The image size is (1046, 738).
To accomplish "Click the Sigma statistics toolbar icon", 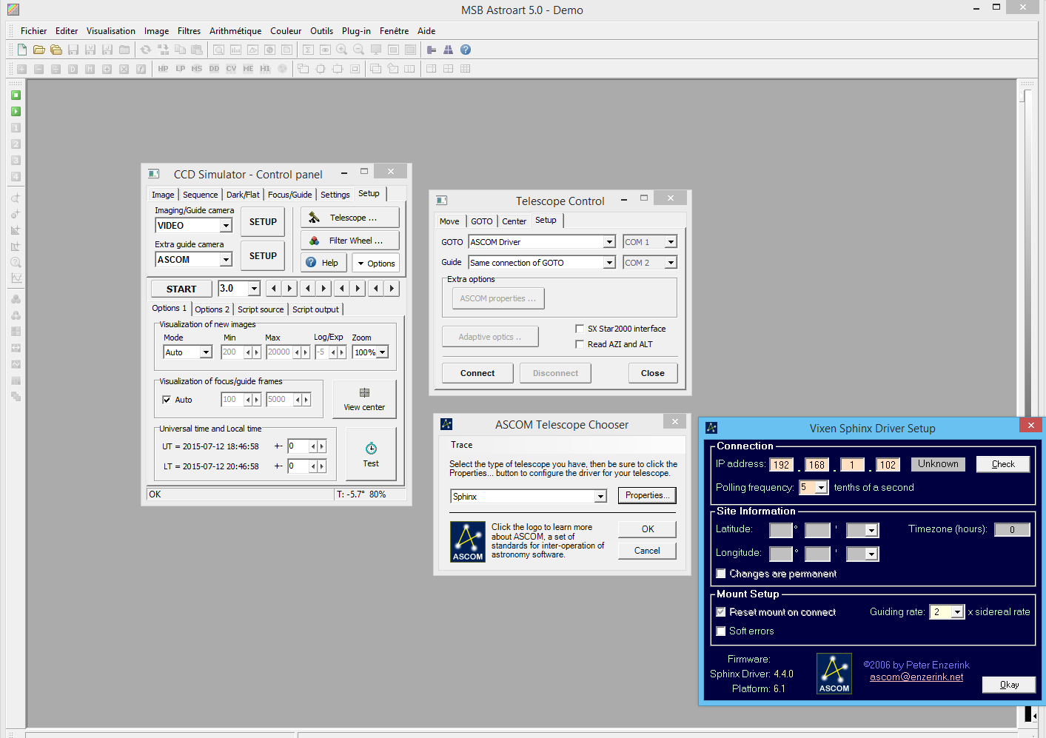I will 308,50.
